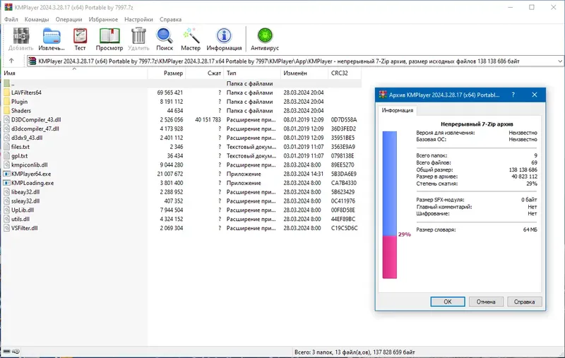Viewport: 565px width, 358px height.
Task: Sort by Размер column header
Action: pos(167,73)
